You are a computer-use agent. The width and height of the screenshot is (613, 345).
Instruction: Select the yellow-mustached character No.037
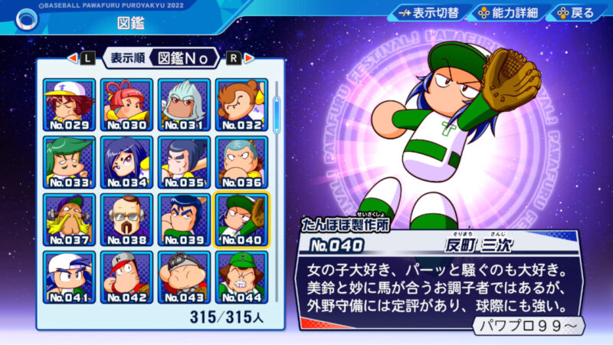click(x=69, y=220)
